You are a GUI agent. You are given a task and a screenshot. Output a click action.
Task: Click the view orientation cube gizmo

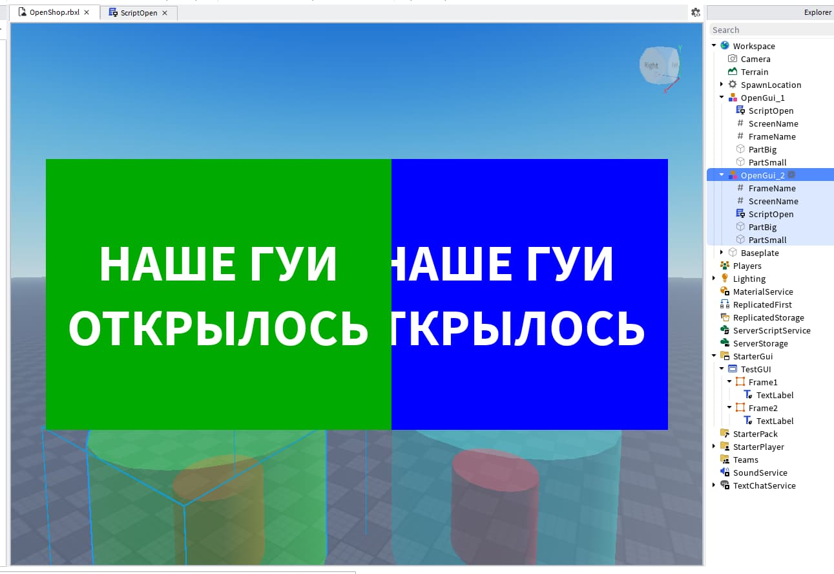(660, 65)
